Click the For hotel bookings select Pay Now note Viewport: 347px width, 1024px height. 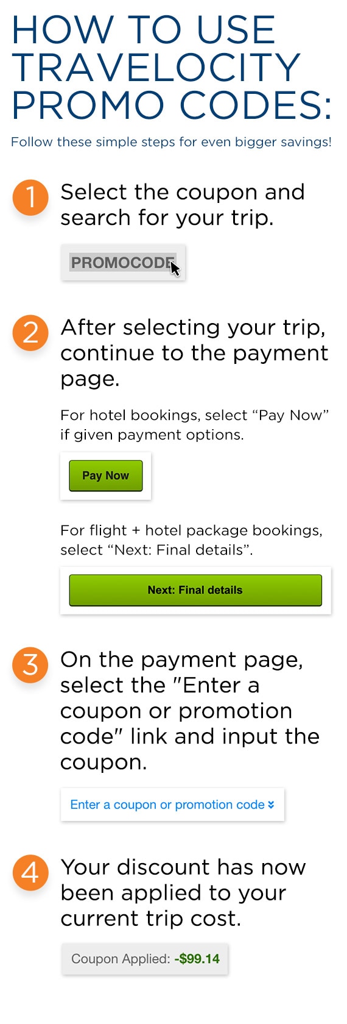(x=194, y=425)
